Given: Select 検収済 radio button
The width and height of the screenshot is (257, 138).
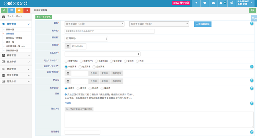Looking at the screenshot, I should (x=102, y=88).
